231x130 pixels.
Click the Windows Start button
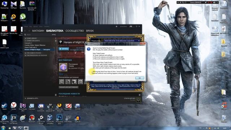(x=3, y=128)
